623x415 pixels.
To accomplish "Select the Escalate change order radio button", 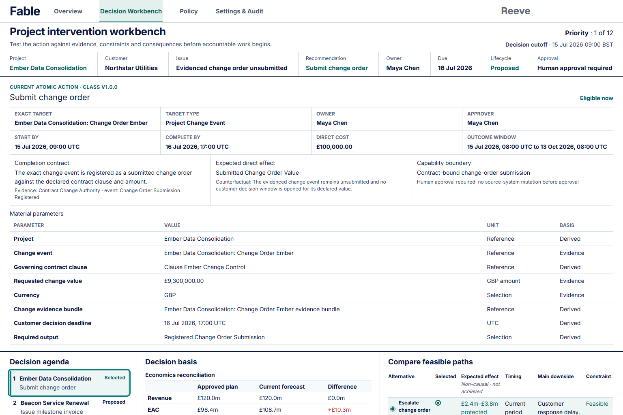I will [393, 409].
